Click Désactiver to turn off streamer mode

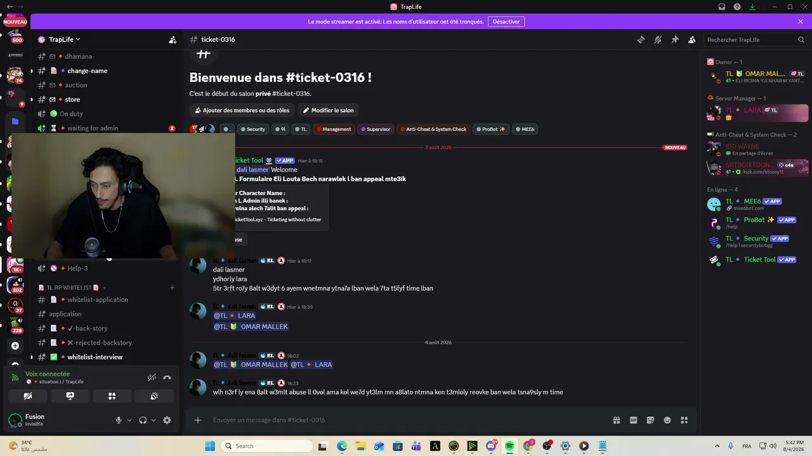coord(506,22)
